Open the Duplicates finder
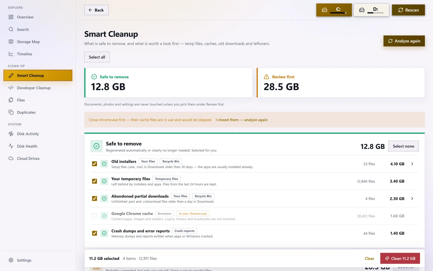 (x=38, y=112)
